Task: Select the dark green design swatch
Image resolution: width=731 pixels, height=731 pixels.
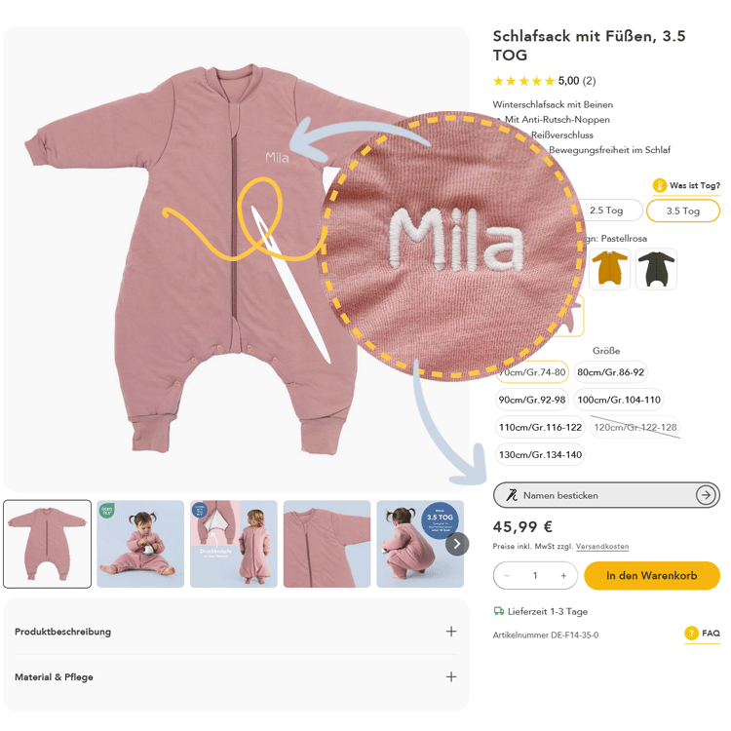Action: pos(656,269)
